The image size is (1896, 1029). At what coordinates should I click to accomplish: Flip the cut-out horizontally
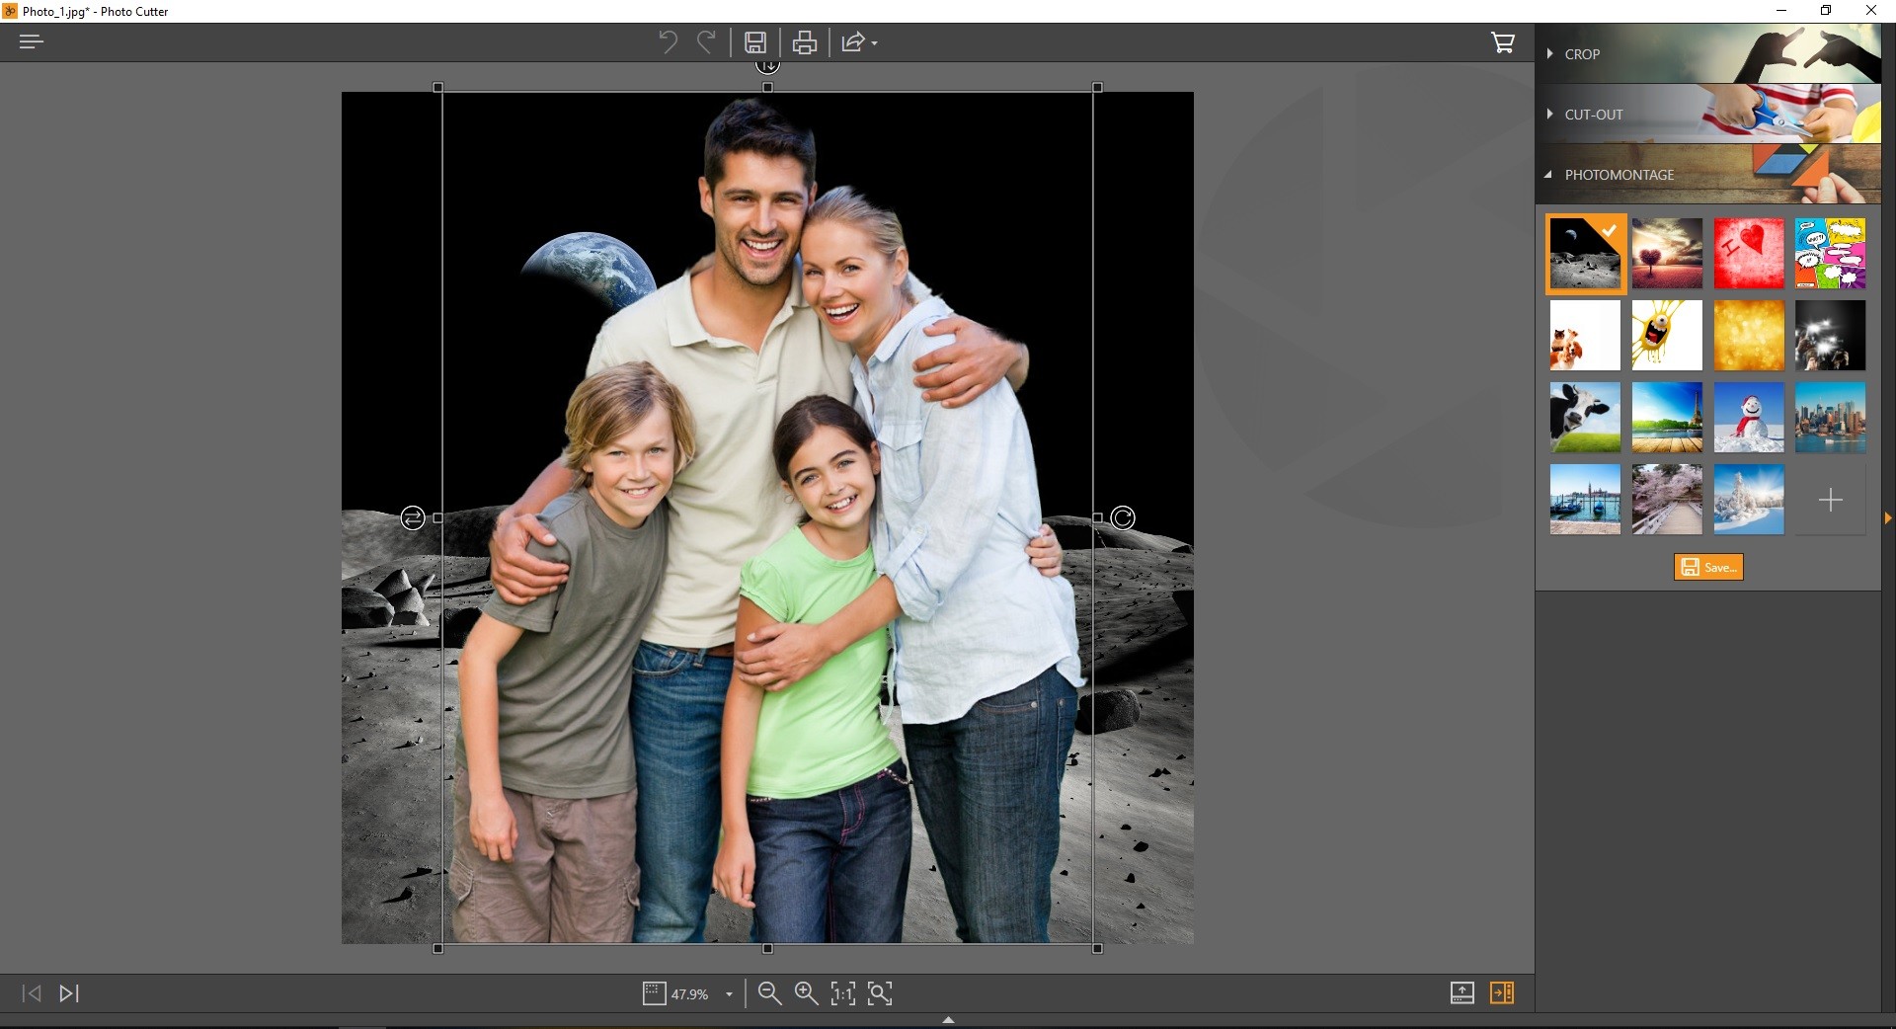click(413, 517)
